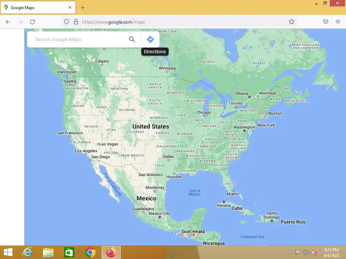The height and width of the screenshot is (259, 346).
Task: Click the network tray icon
Action: pos(306,253)
